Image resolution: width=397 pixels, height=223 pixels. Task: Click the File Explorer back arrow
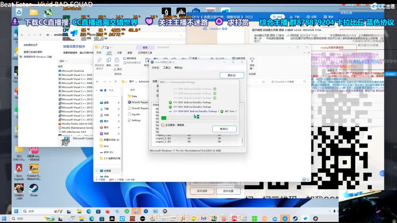[x=97, y=82]
